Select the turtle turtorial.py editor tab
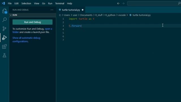 (x=71, y=10)
